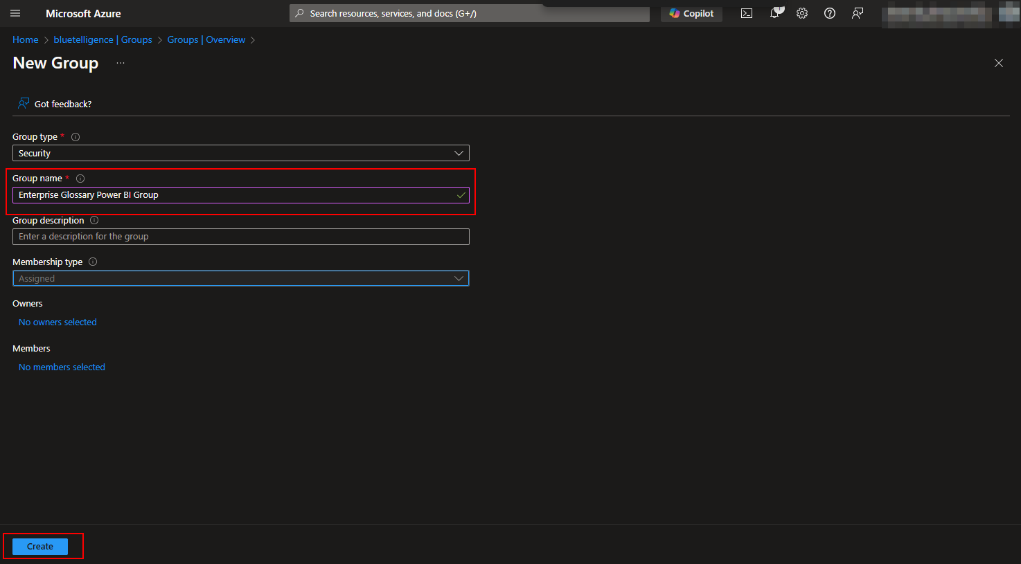Open the hamburger portal menu
1021x564 pixels.
tap(15, 13)
